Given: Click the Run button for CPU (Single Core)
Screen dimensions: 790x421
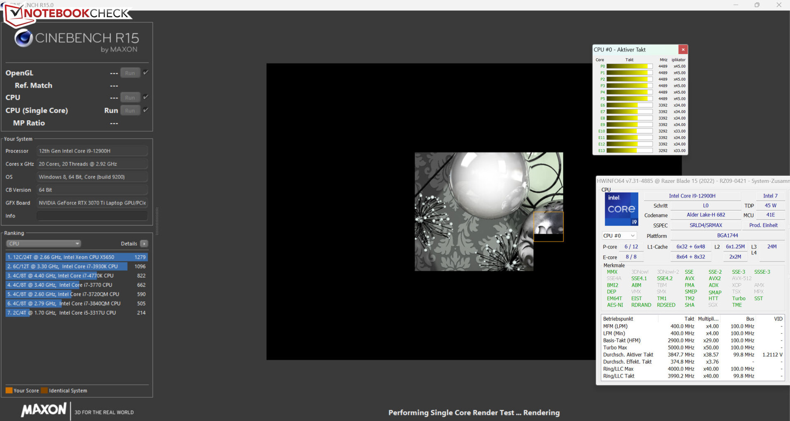Looking at the screenshot, I should 130,110.
